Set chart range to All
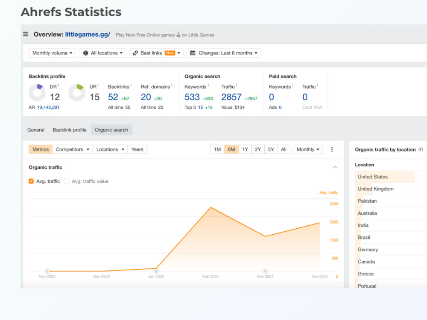Screen dimensions: 427x320 pos(284,149)
